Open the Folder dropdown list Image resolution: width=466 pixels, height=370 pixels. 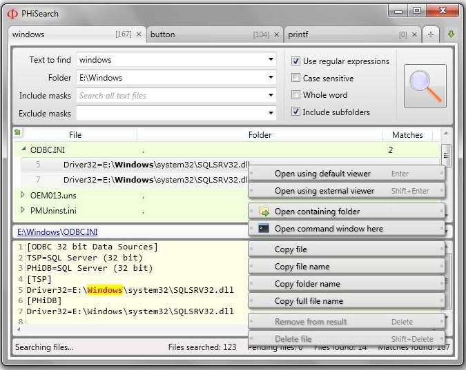tap(271, 78)
